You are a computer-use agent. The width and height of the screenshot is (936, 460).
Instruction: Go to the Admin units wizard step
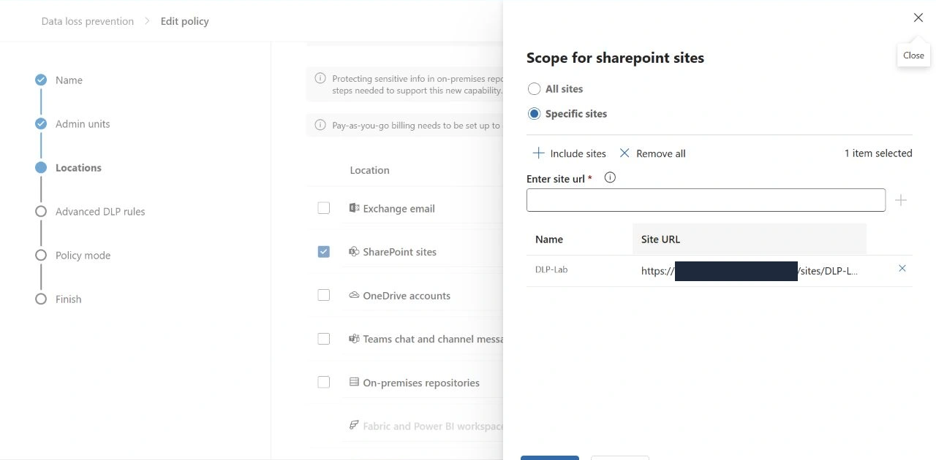[x=83, y=124]
